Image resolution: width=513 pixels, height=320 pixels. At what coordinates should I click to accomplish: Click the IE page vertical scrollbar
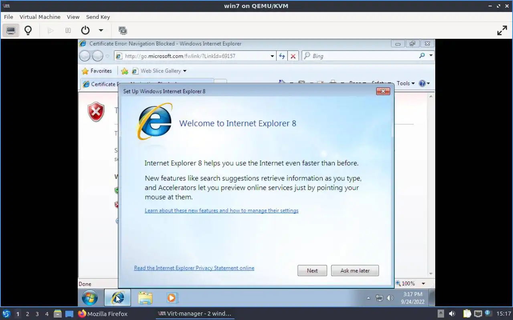click(x=431, y=184)
